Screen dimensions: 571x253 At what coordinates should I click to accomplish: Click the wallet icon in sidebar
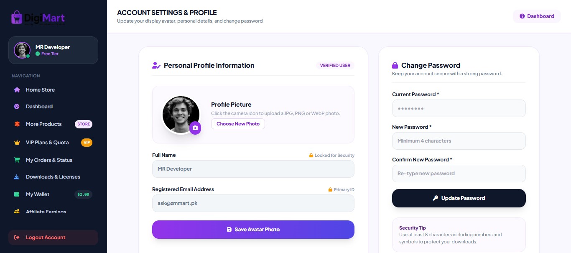tap(17, 194)
